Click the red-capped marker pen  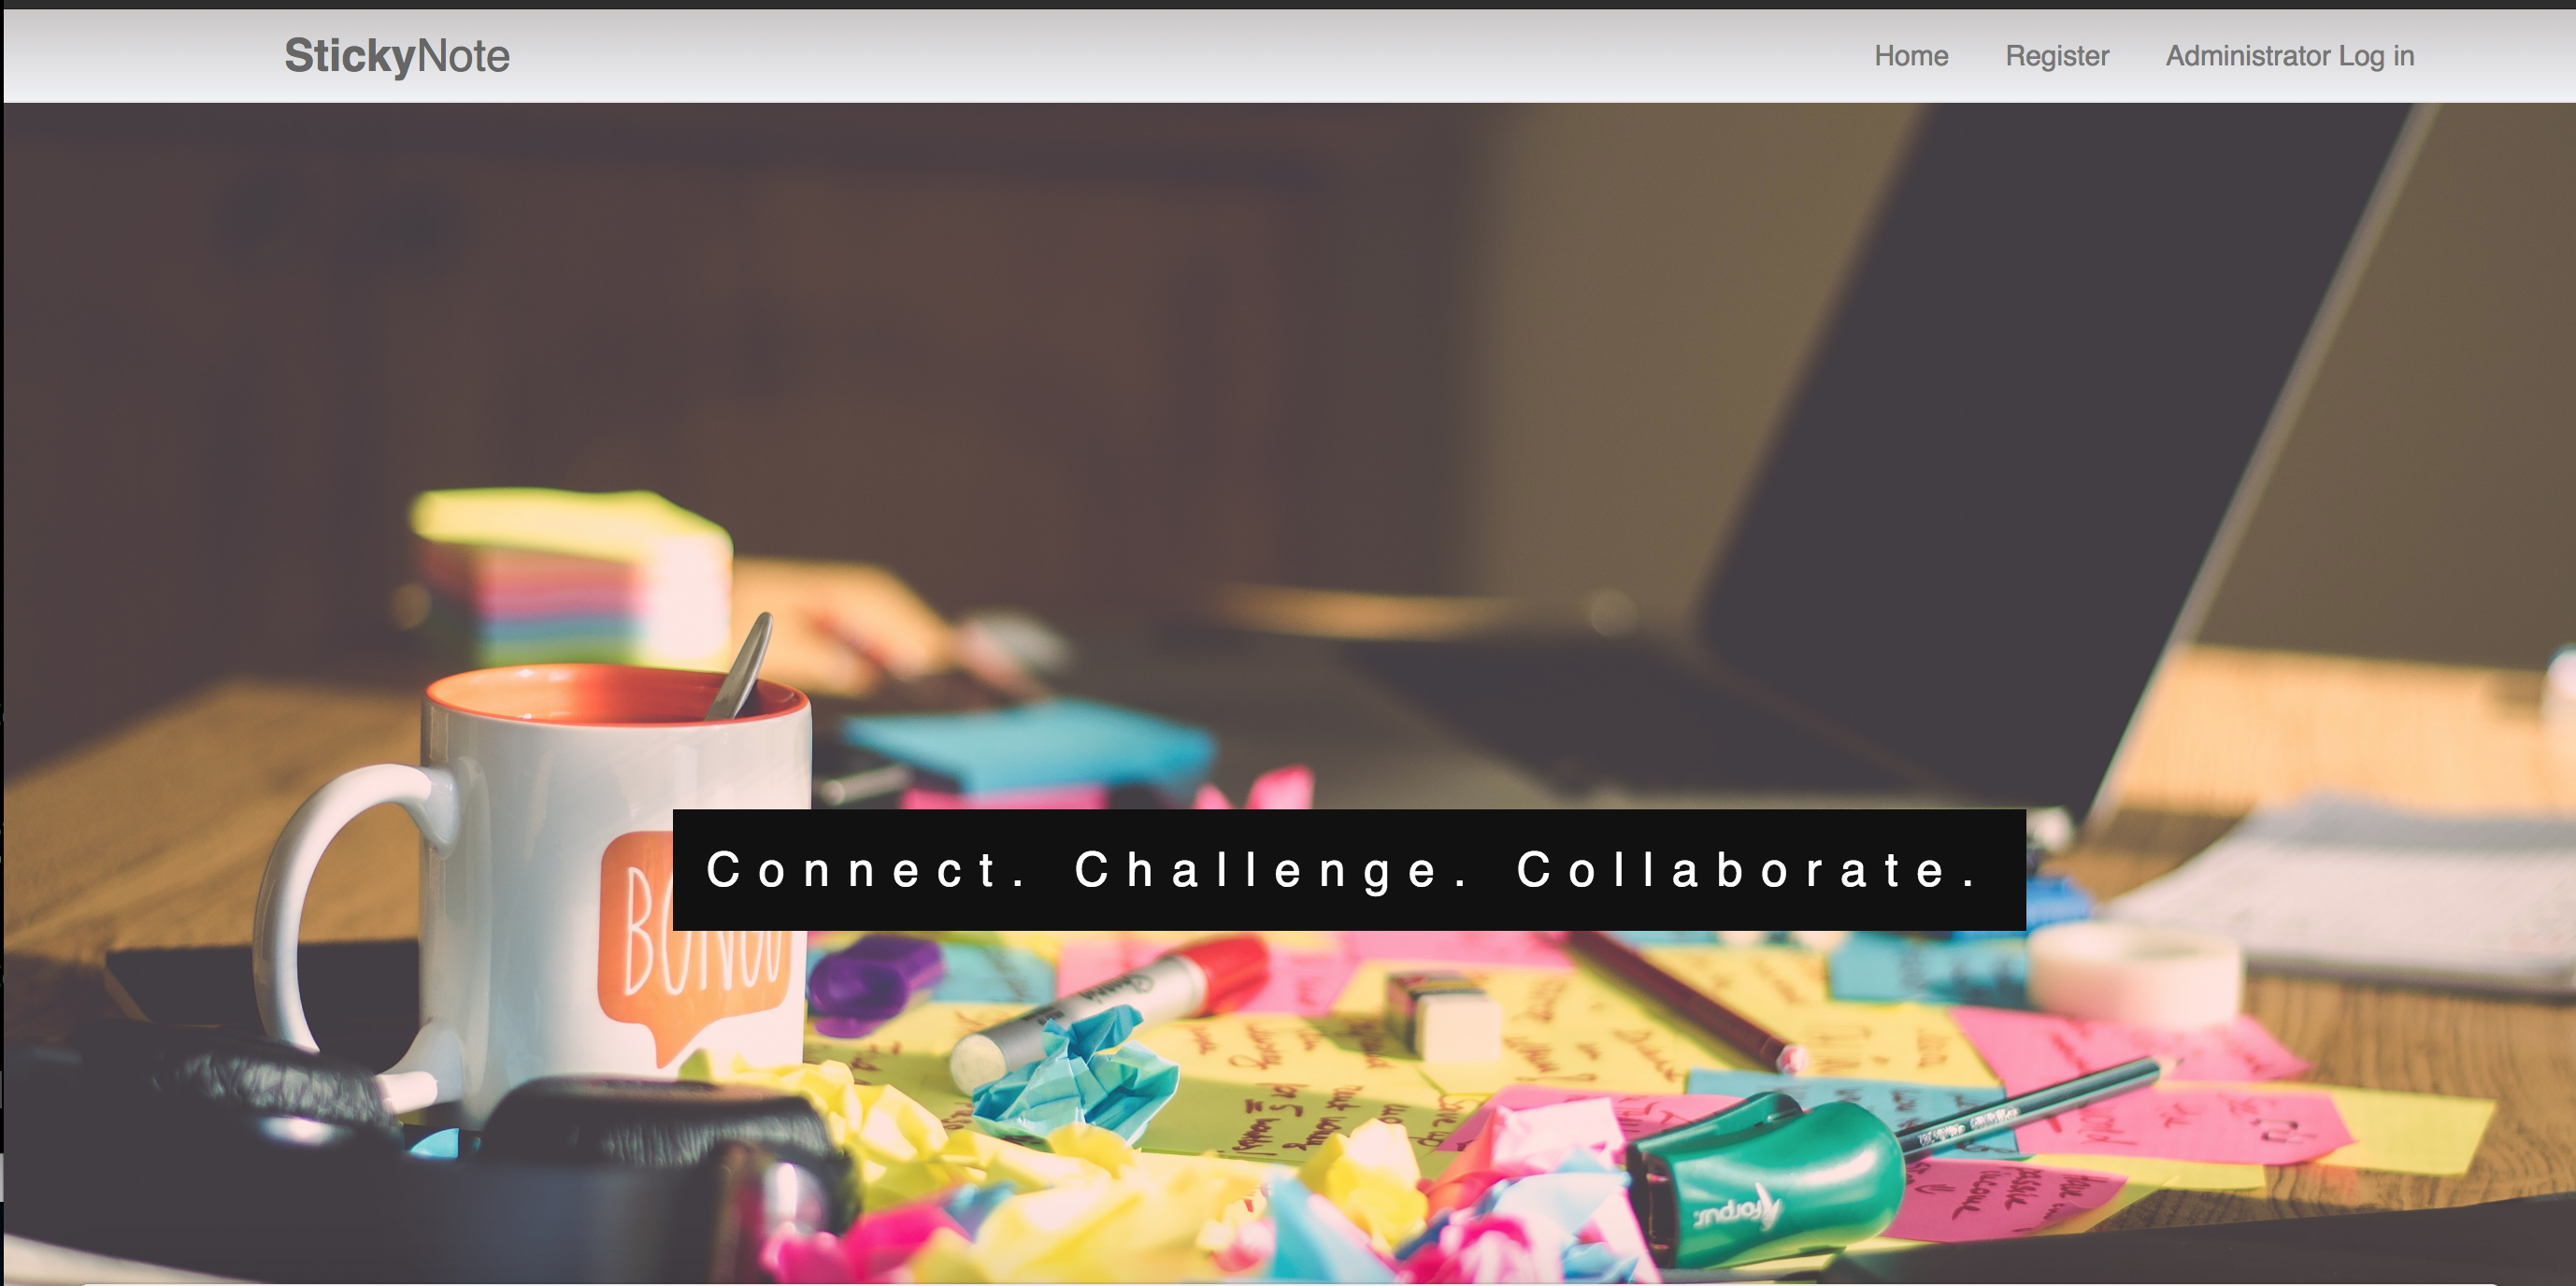pos(1110,1005)
